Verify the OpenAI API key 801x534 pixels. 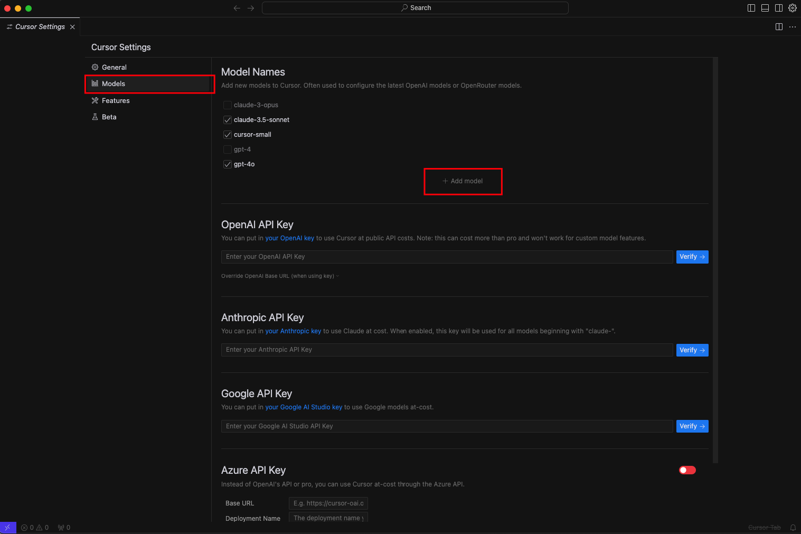pyautogui.click(x=692, y=257)
